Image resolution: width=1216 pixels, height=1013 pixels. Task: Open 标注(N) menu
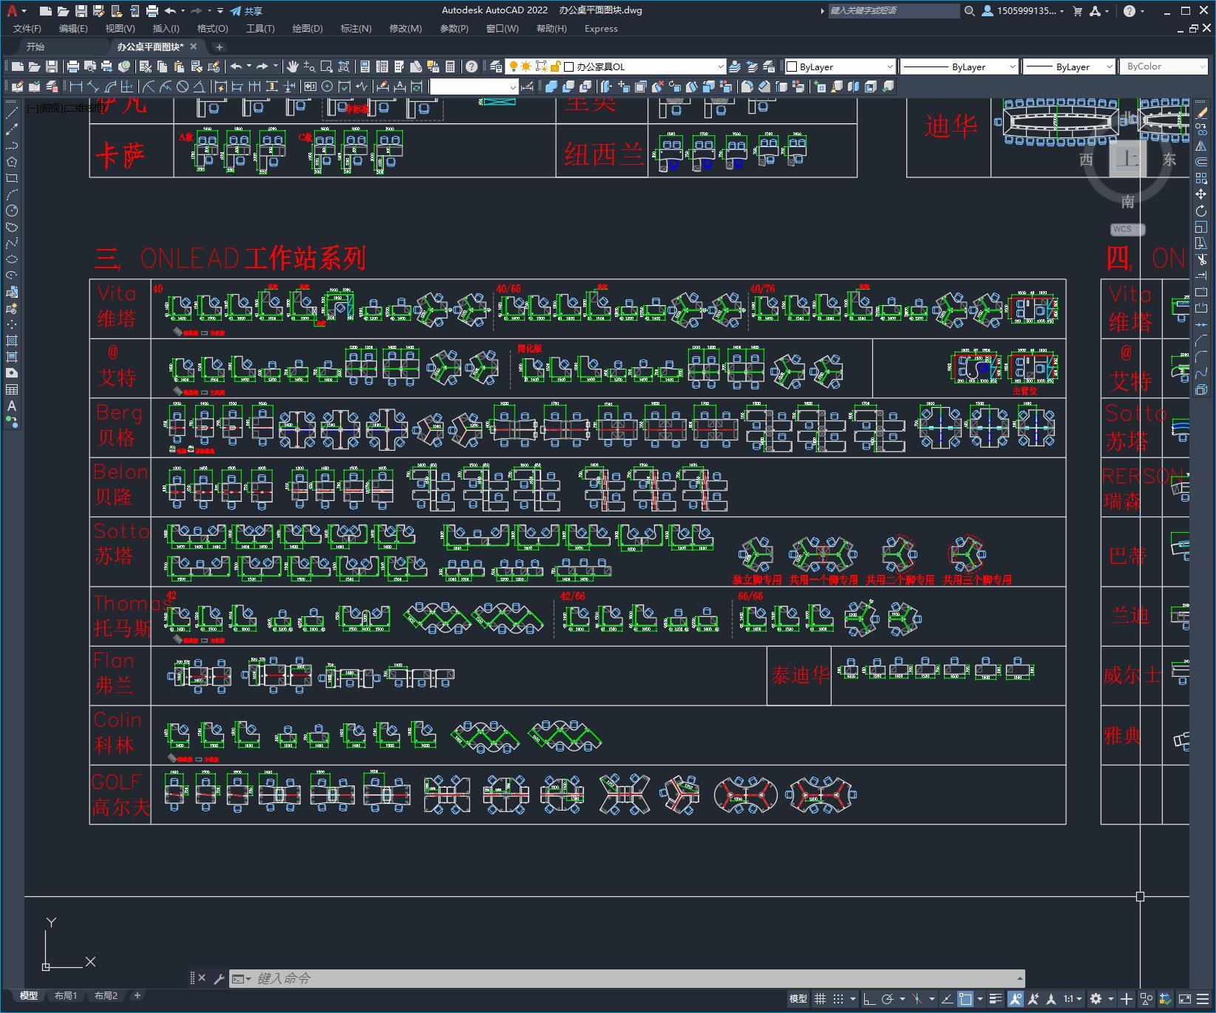(356, 29)
